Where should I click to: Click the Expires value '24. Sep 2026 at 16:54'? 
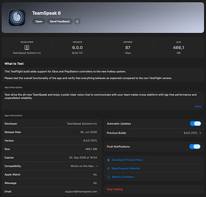83,158
